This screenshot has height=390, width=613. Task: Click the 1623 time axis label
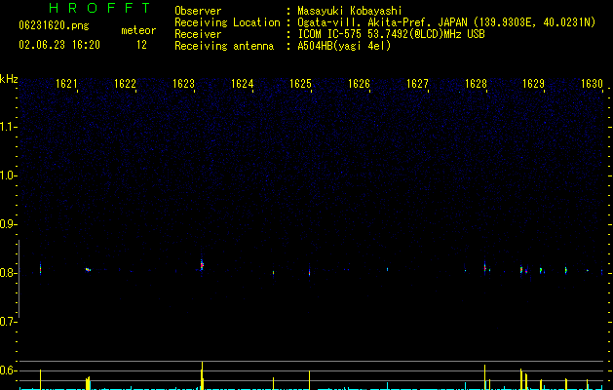pyautogui.click(x=183, y=84)
